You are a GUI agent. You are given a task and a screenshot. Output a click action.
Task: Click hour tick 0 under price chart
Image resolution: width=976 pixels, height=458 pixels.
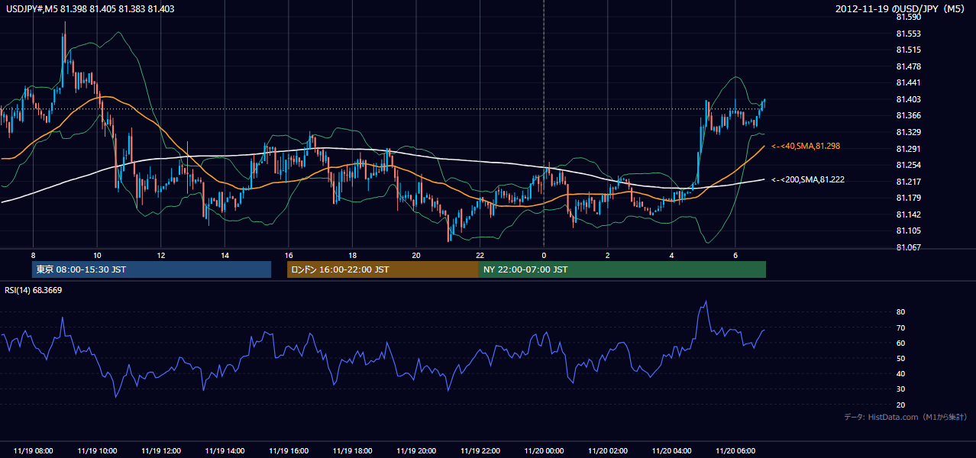click(544, 255)
